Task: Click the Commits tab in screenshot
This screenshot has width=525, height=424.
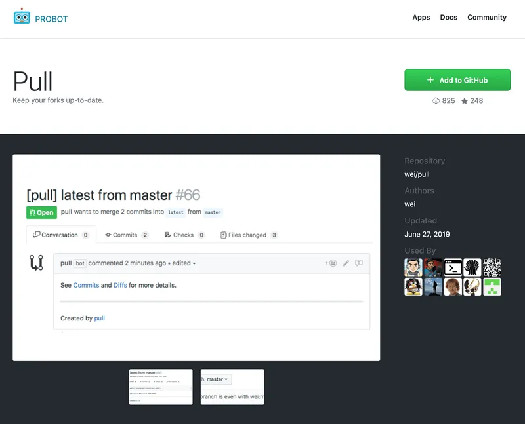Action: click(126, 235)
